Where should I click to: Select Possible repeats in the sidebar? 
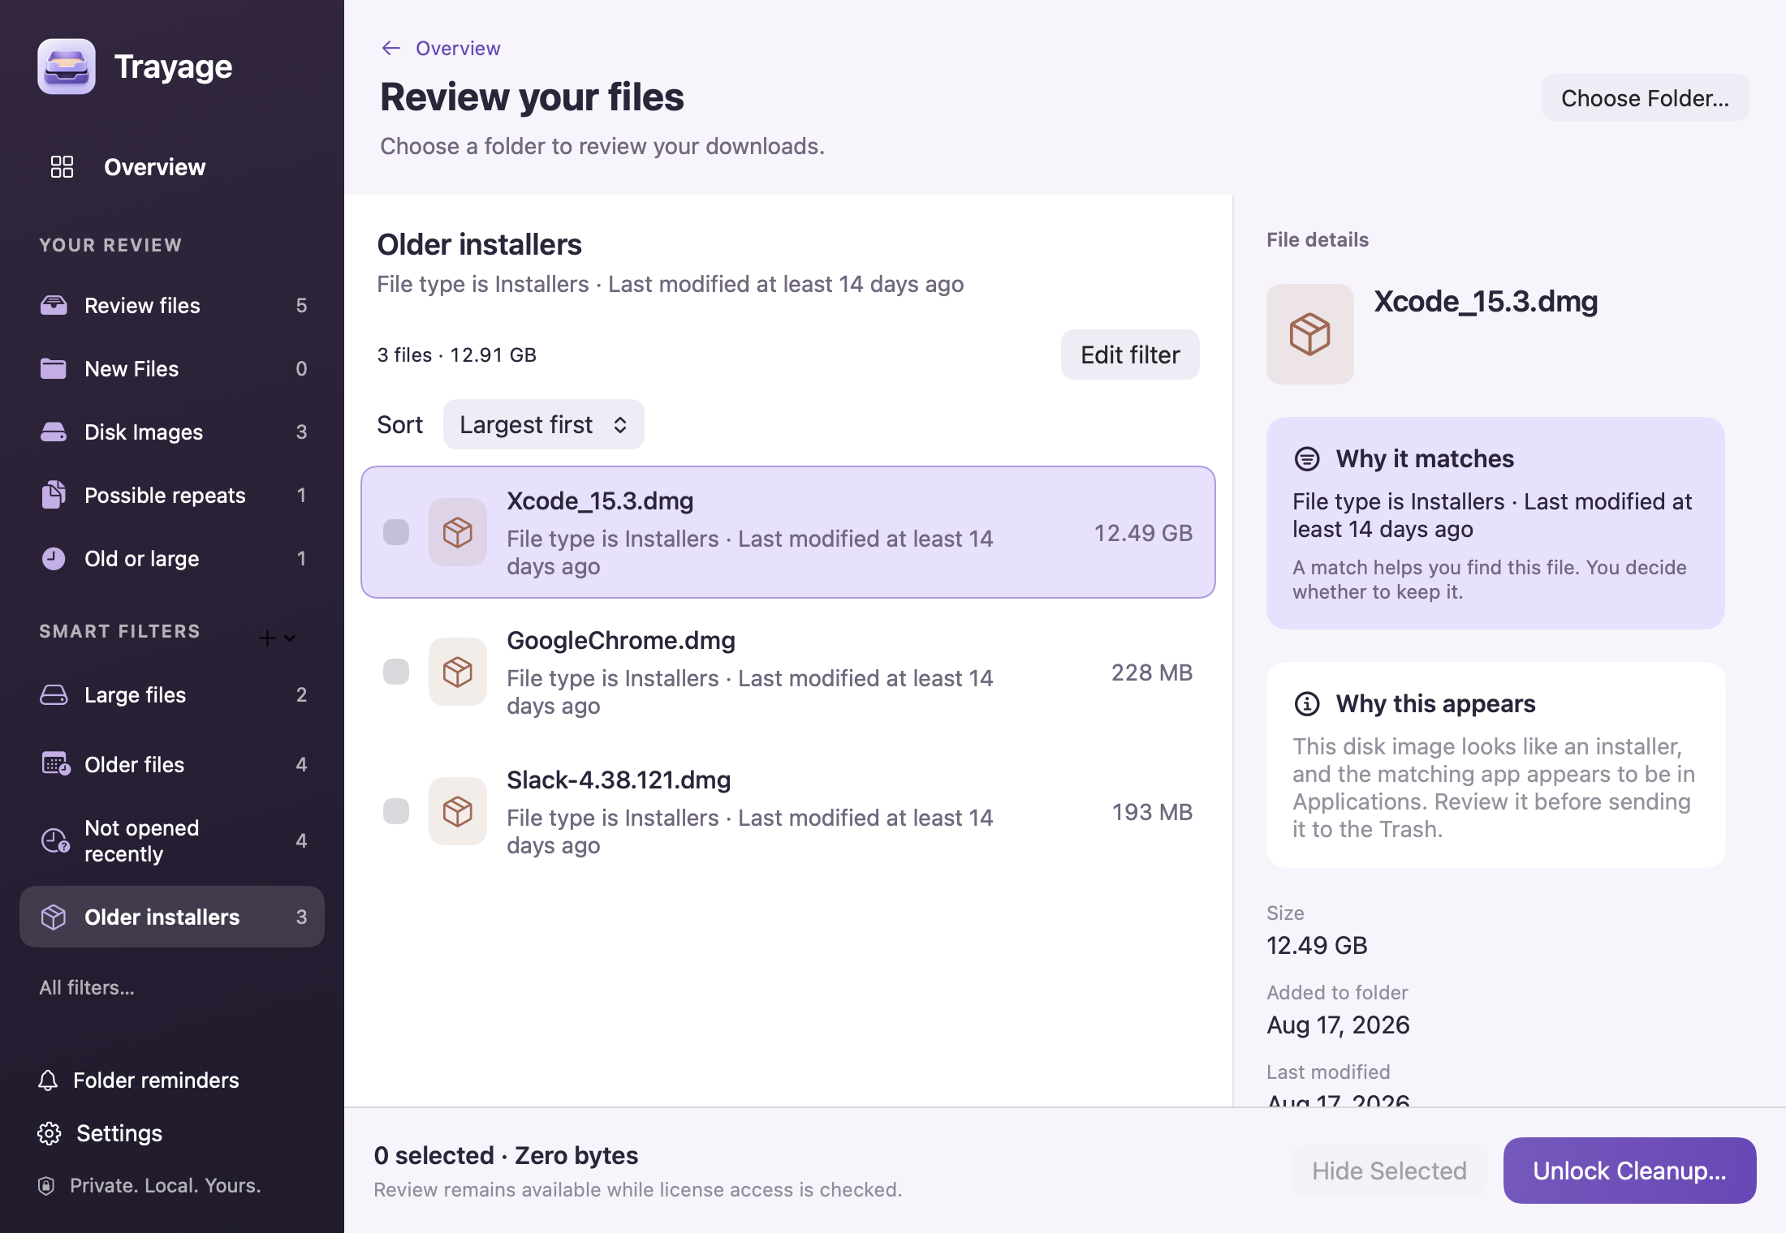(x=172, y=495)
